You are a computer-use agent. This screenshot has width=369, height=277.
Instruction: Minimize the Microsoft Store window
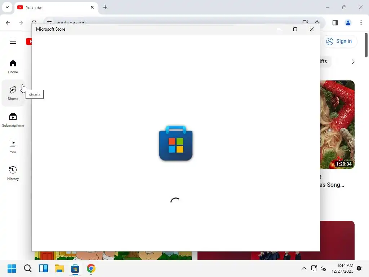pos(279,29)
